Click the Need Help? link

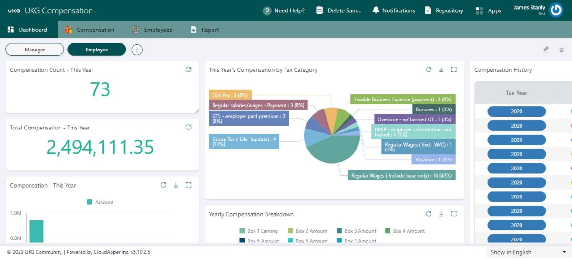click(x=289, y=10)
